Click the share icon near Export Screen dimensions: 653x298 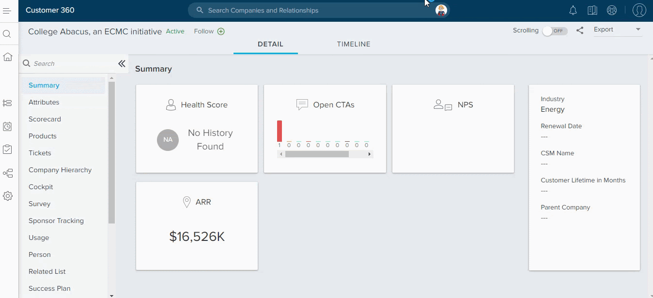[x=580, y=30]
